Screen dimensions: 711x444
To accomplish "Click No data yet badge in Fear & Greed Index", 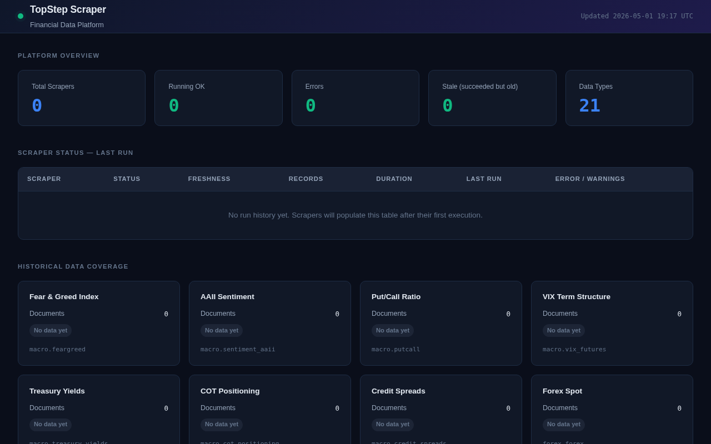I will click(51, 331).
